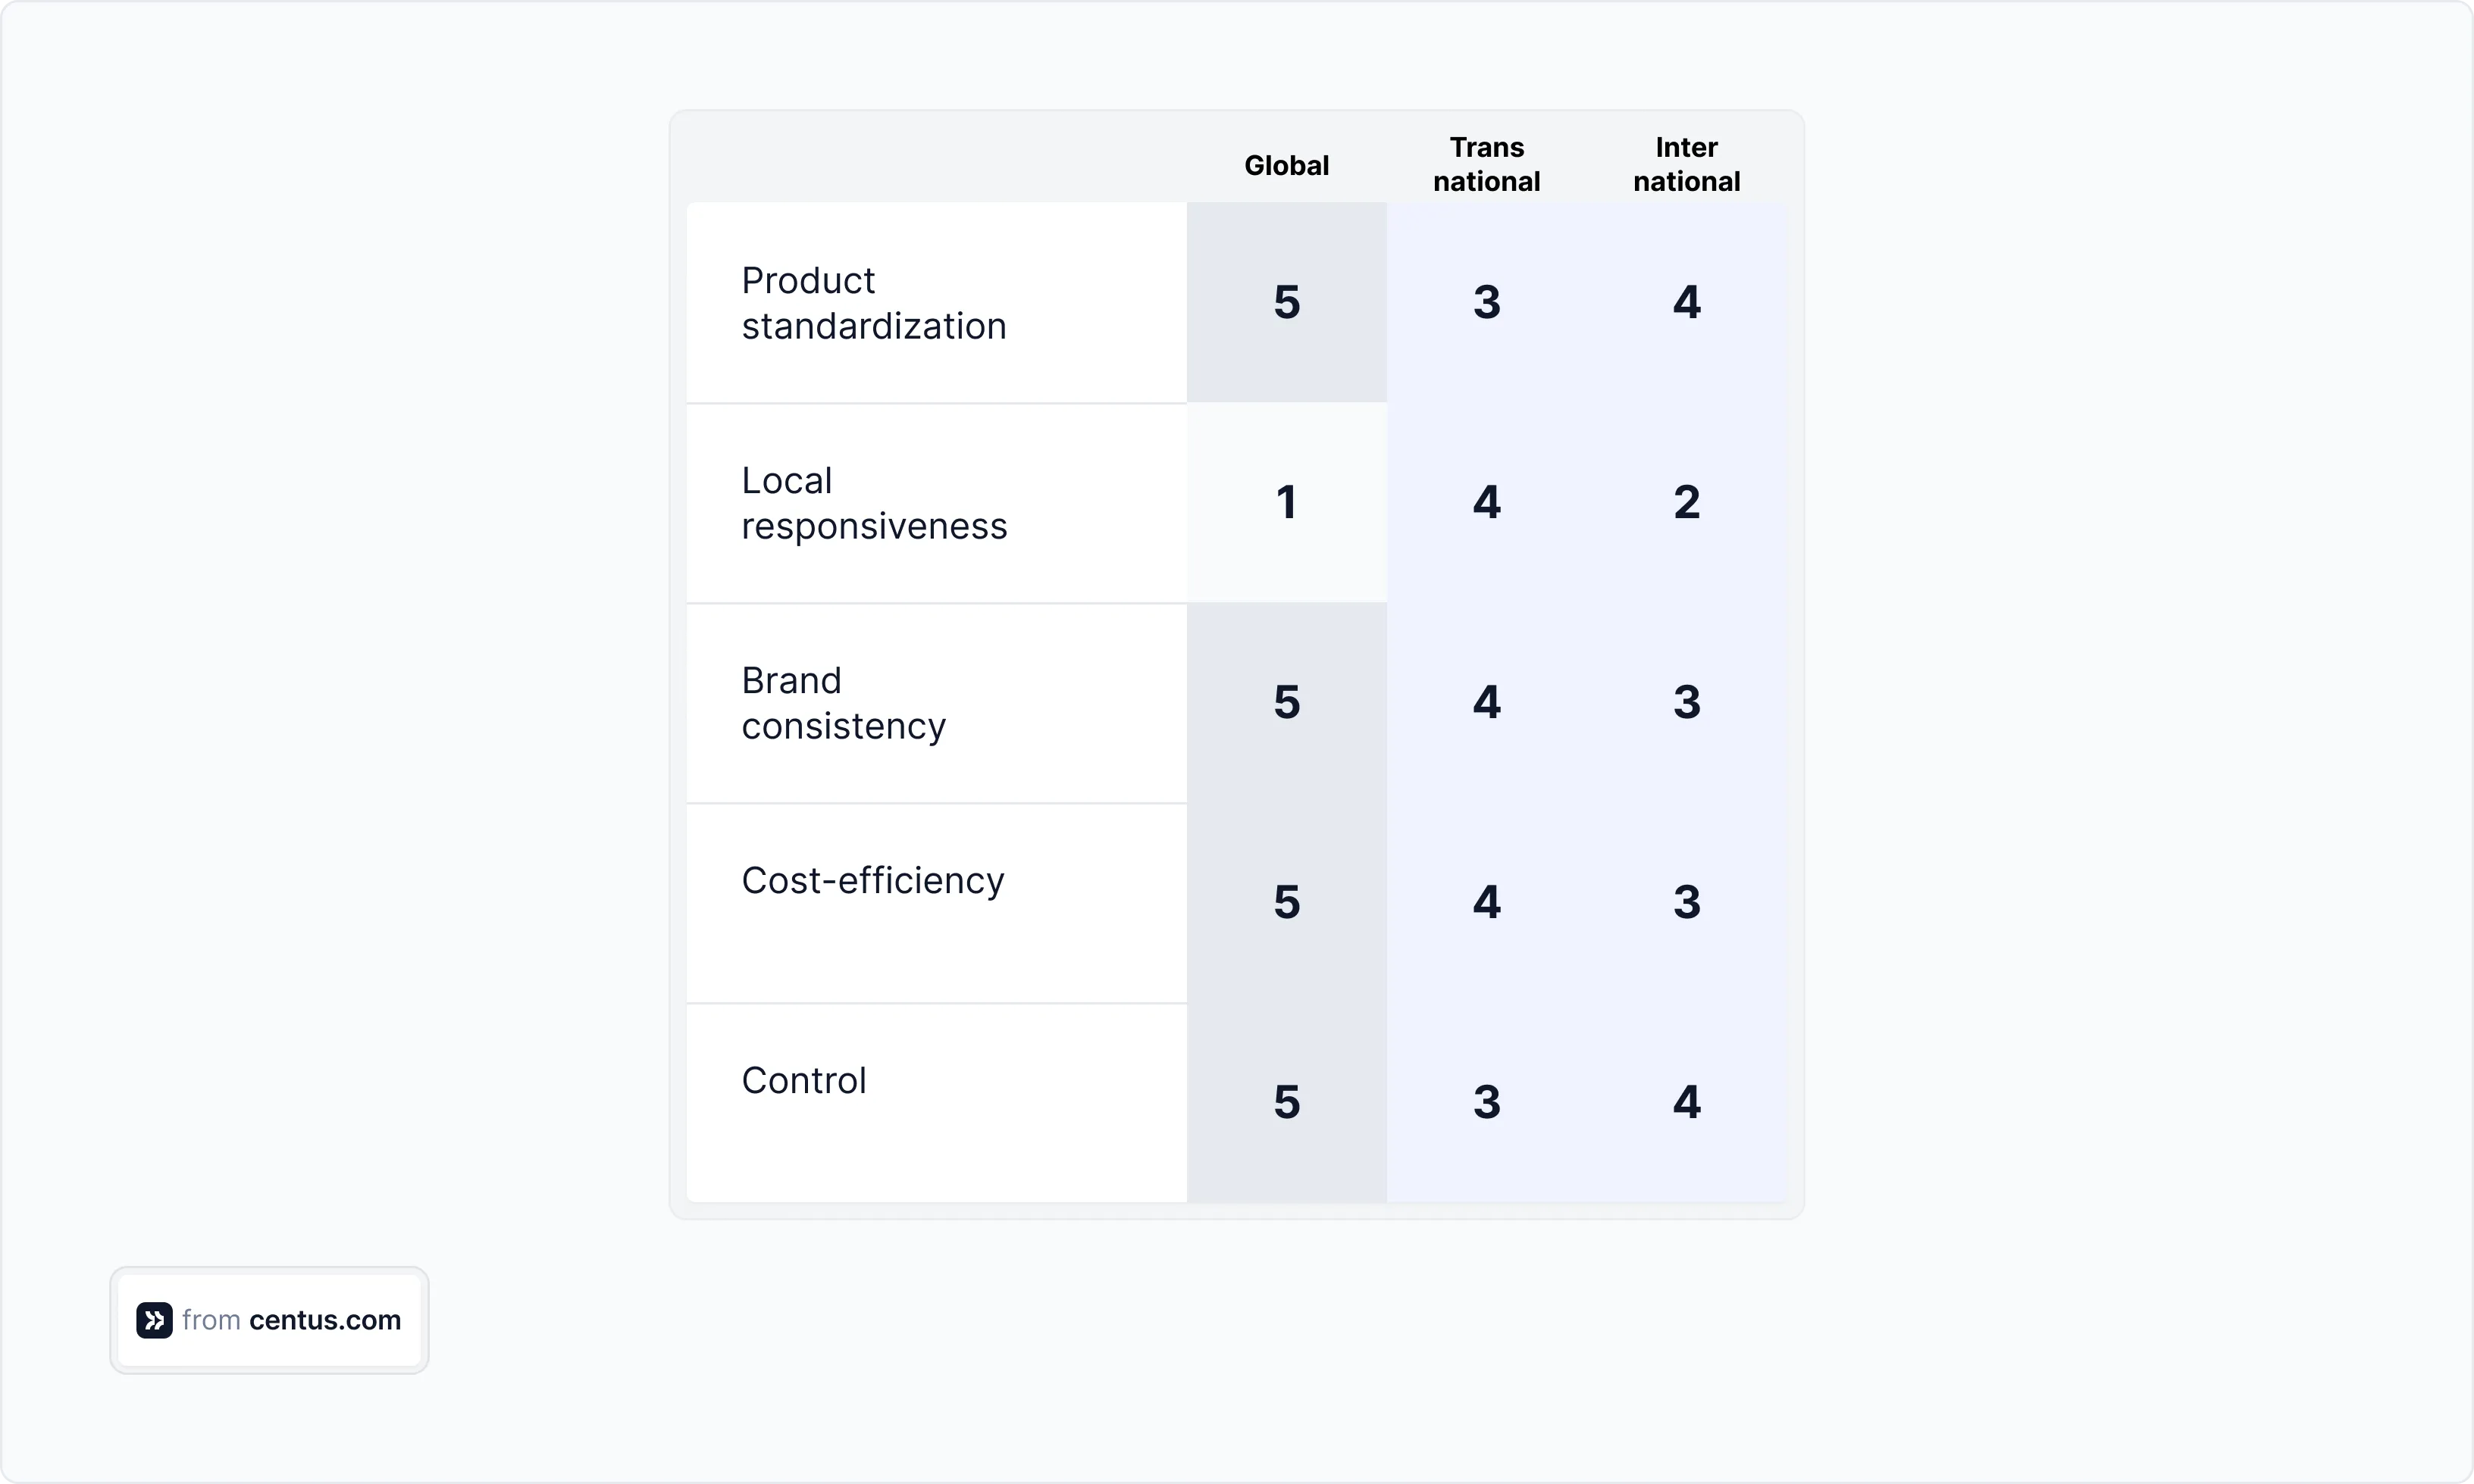Click Inter national score for Local responsiveness

click(x=1686, y=502)
